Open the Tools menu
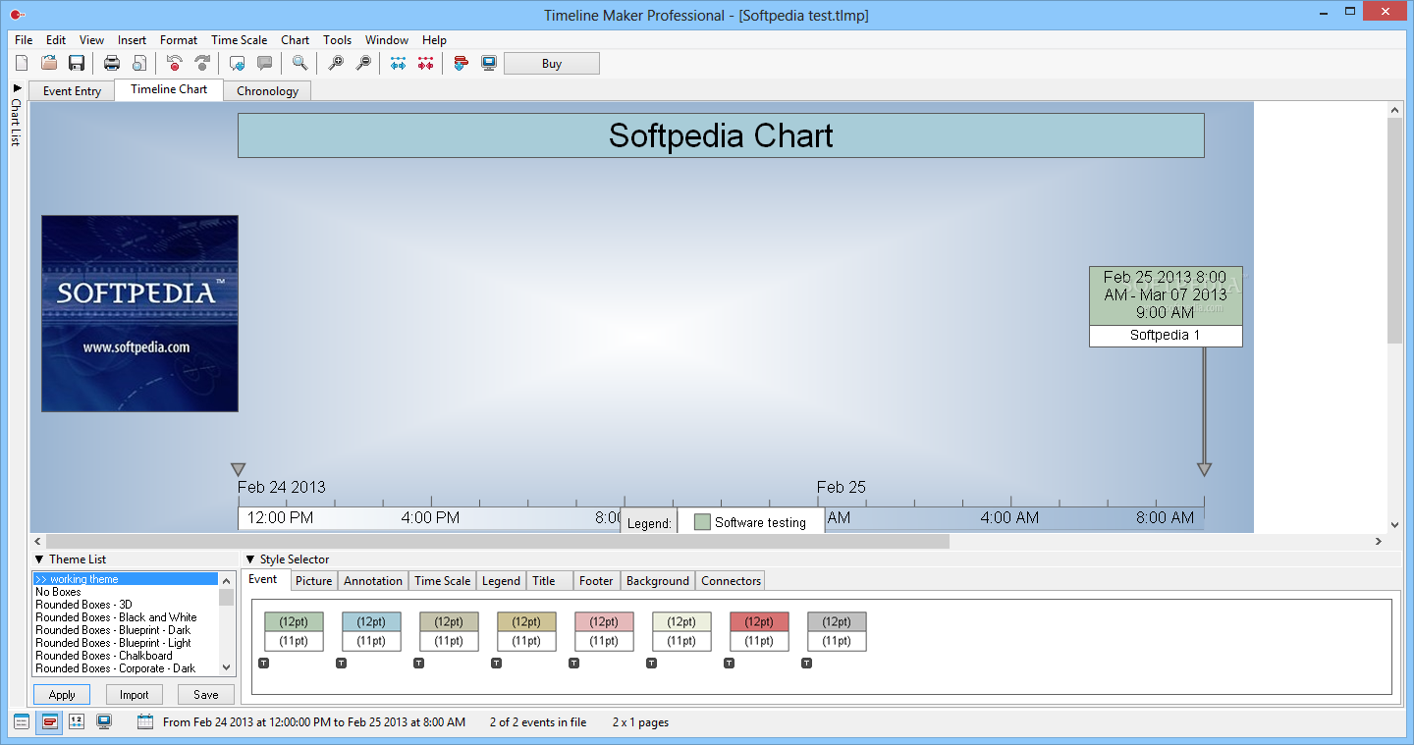This screenshot has width=1414, height=745. point(337,40)
